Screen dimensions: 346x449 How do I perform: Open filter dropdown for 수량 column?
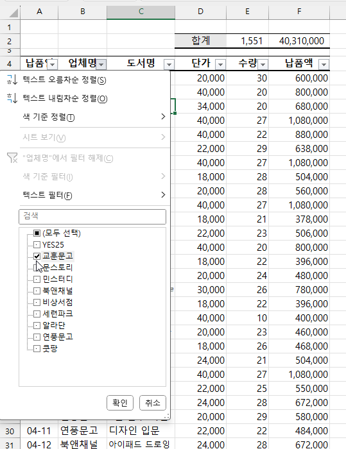[263, 64]
